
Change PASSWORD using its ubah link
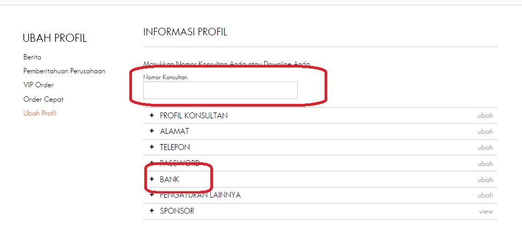485,164
